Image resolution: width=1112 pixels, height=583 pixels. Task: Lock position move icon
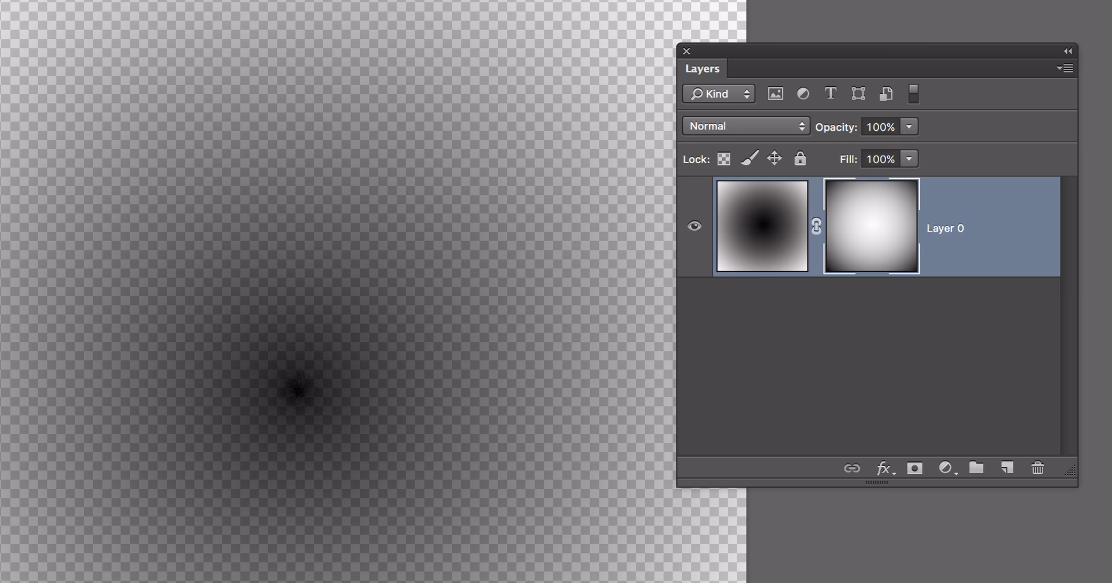[774, 158]
